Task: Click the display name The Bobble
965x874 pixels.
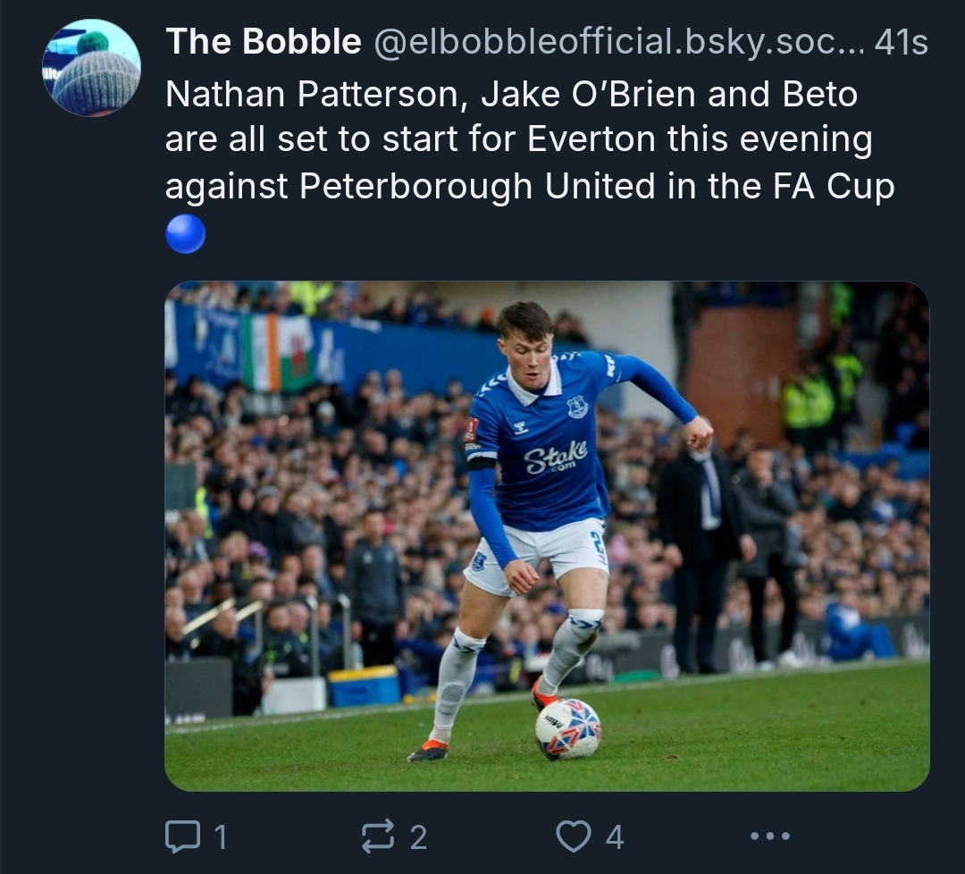Action: point(263,42)
